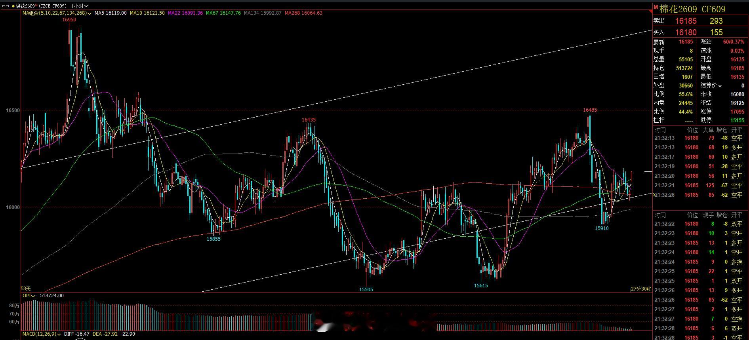Click the 总量 value 55105

pos(686,59)
